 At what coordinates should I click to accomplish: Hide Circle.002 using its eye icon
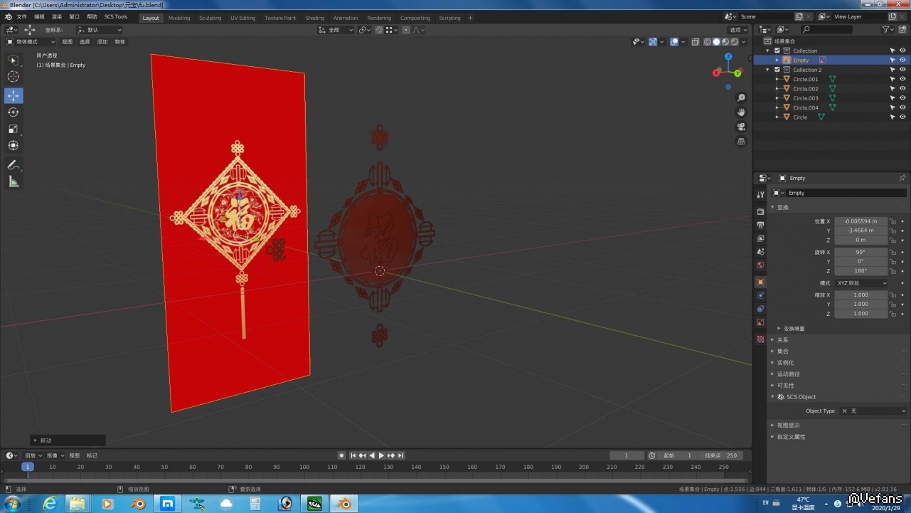tap(902, 89)
